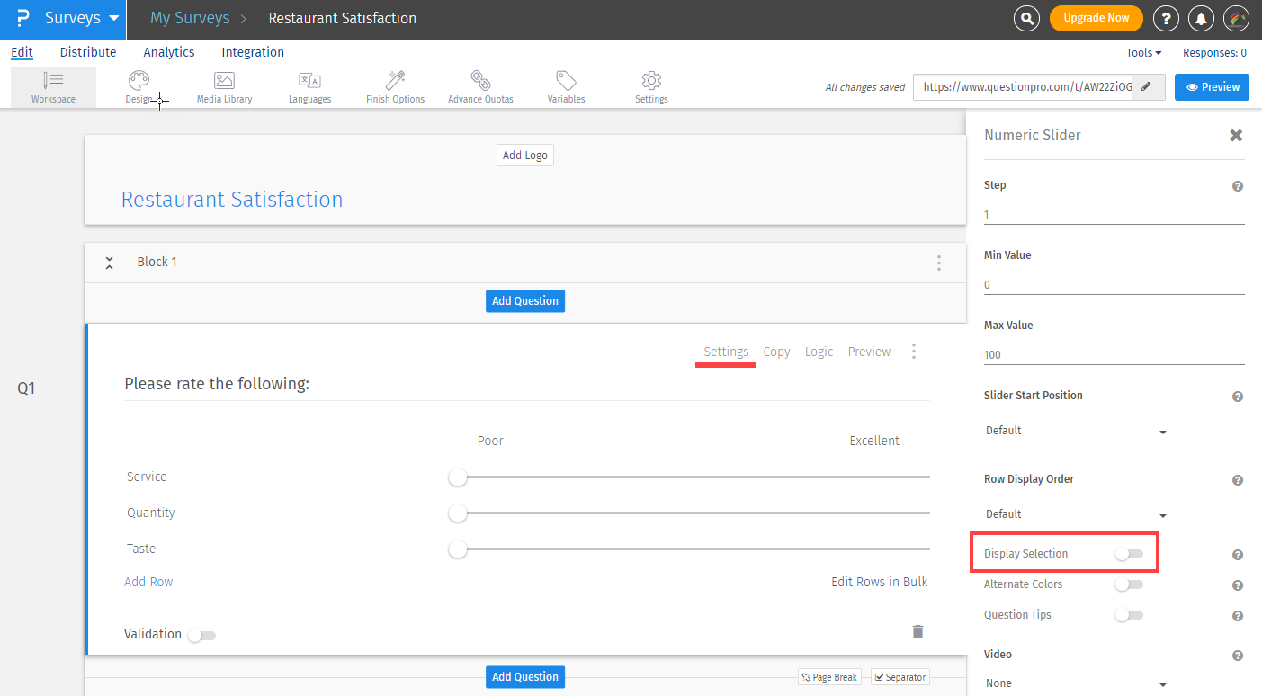Go to the Distribute tab
1262x696 pixels.
coord(88,52)
